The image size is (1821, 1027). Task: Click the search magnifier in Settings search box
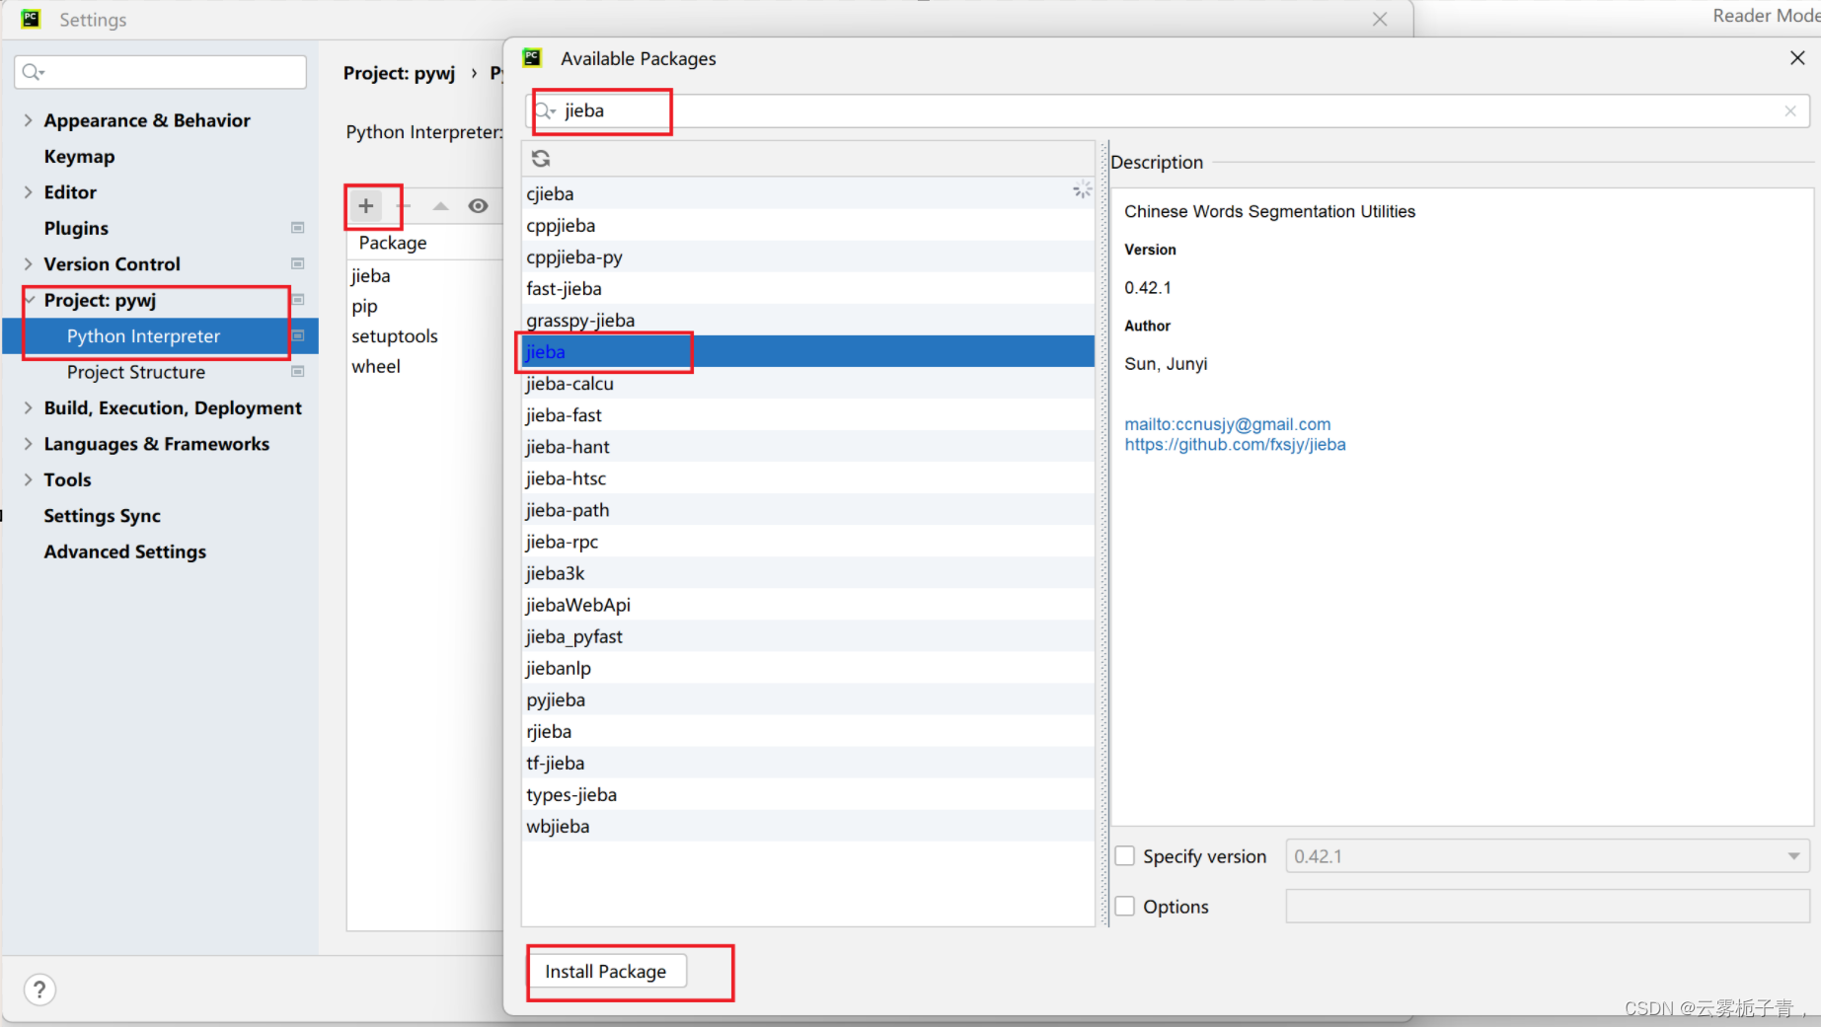33,72
